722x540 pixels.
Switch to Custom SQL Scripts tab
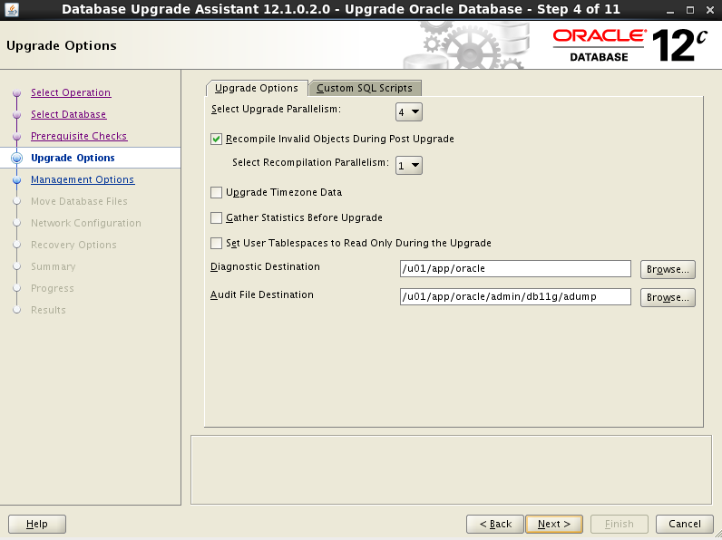click(365, 88)
